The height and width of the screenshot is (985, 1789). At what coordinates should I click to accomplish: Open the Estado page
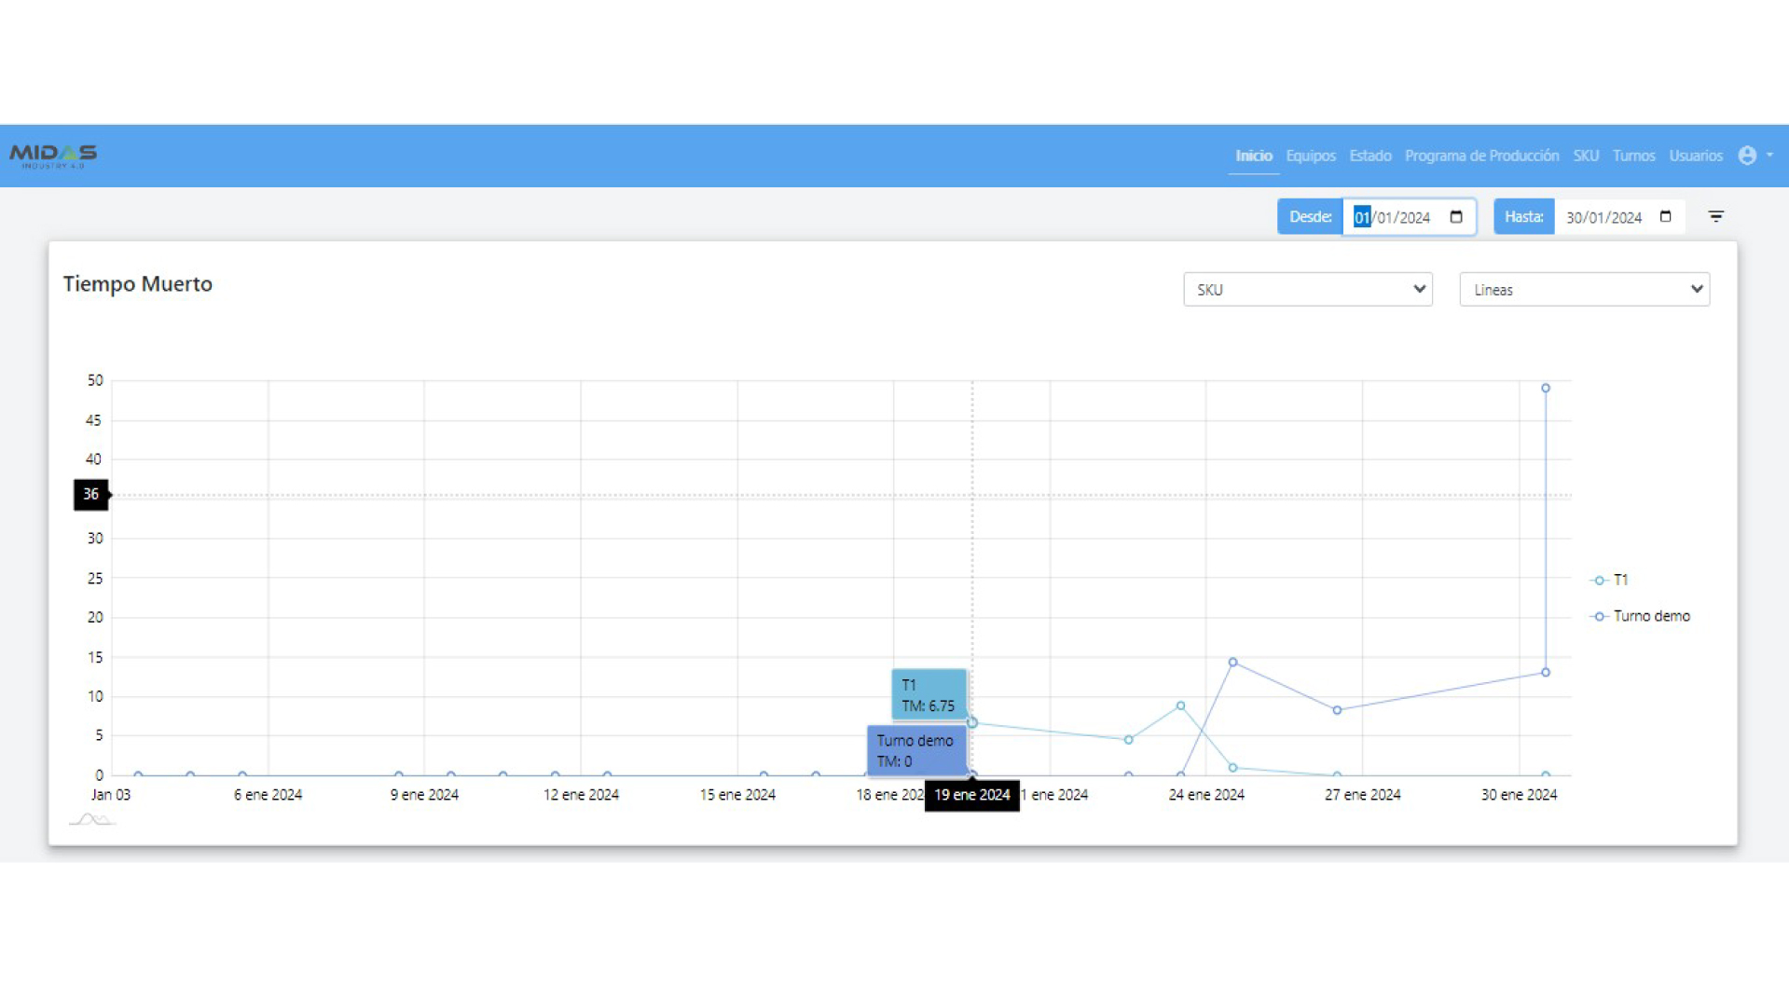[x=1369, y=156]
